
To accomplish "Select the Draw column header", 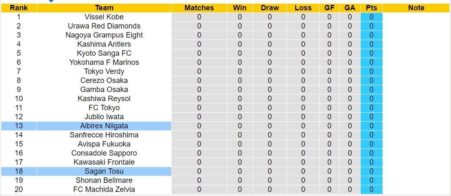I will click(x=270, y=8).
